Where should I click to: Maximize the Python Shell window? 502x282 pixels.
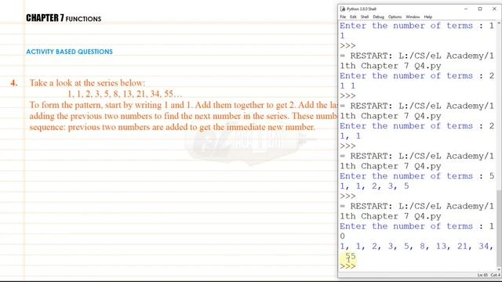click(x=480, y=9)
